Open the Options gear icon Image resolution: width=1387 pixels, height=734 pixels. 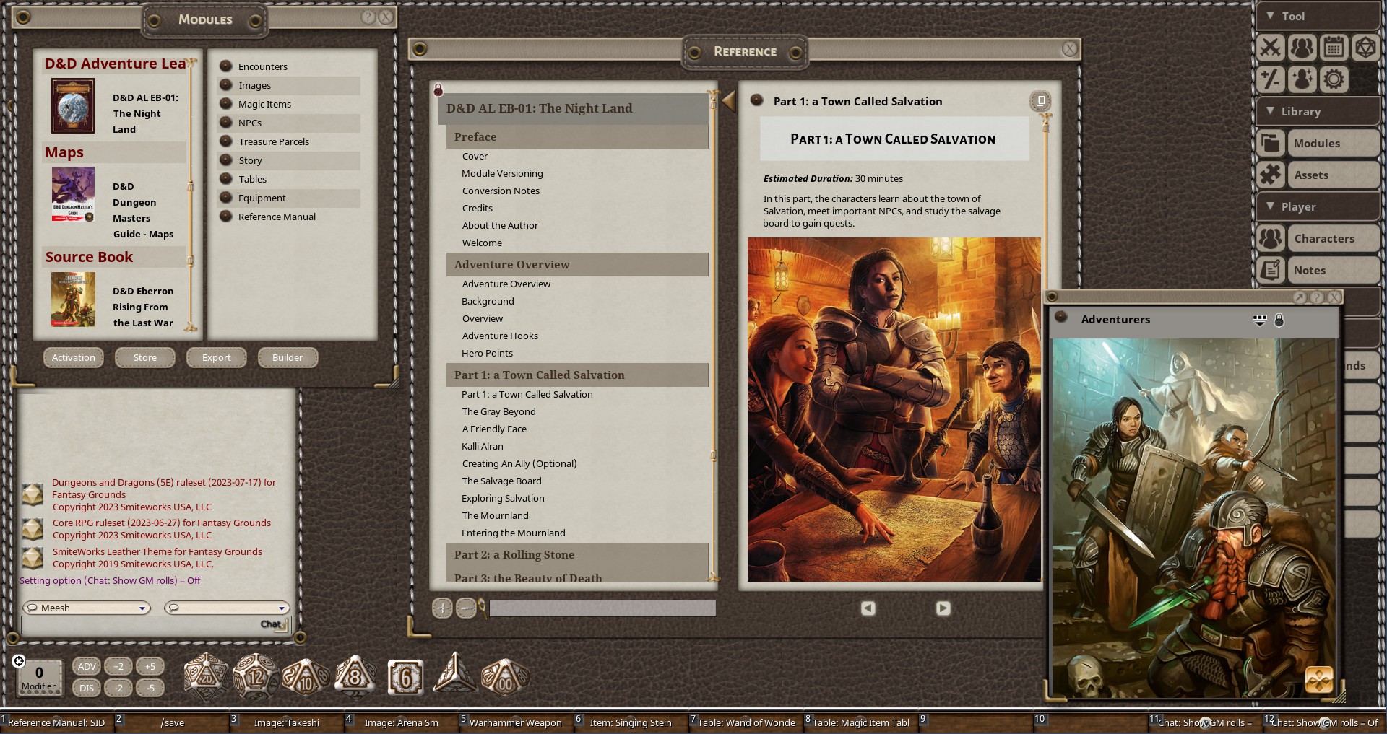click(x=1334, y=79)
